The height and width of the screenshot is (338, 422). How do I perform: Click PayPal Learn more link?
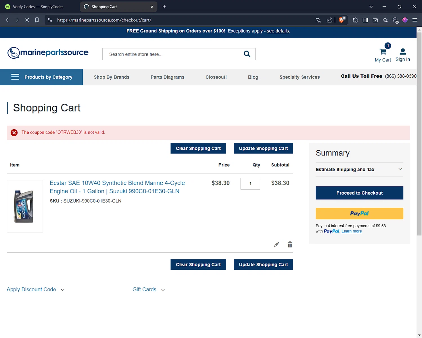click(351, 231)
